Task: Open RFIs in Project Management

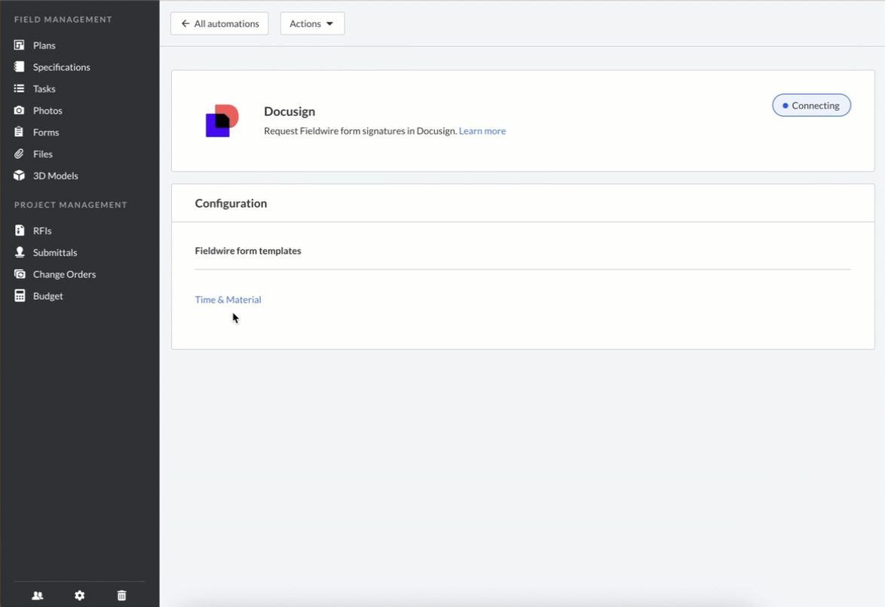Action: [42, 231]
